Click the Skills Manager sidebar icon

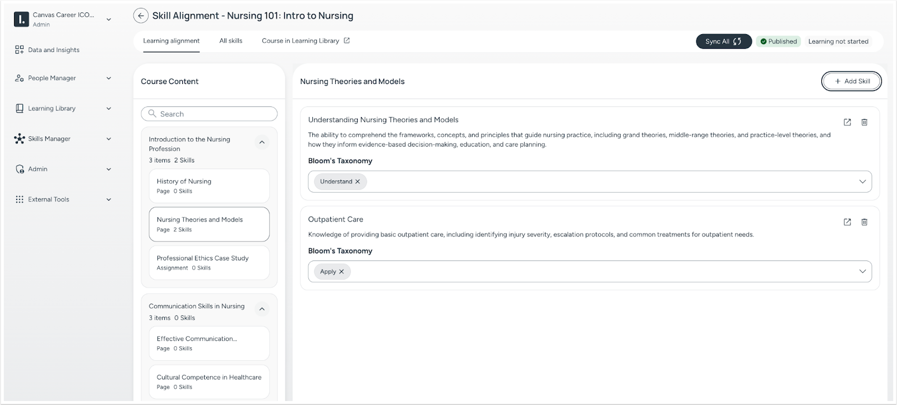20,139
